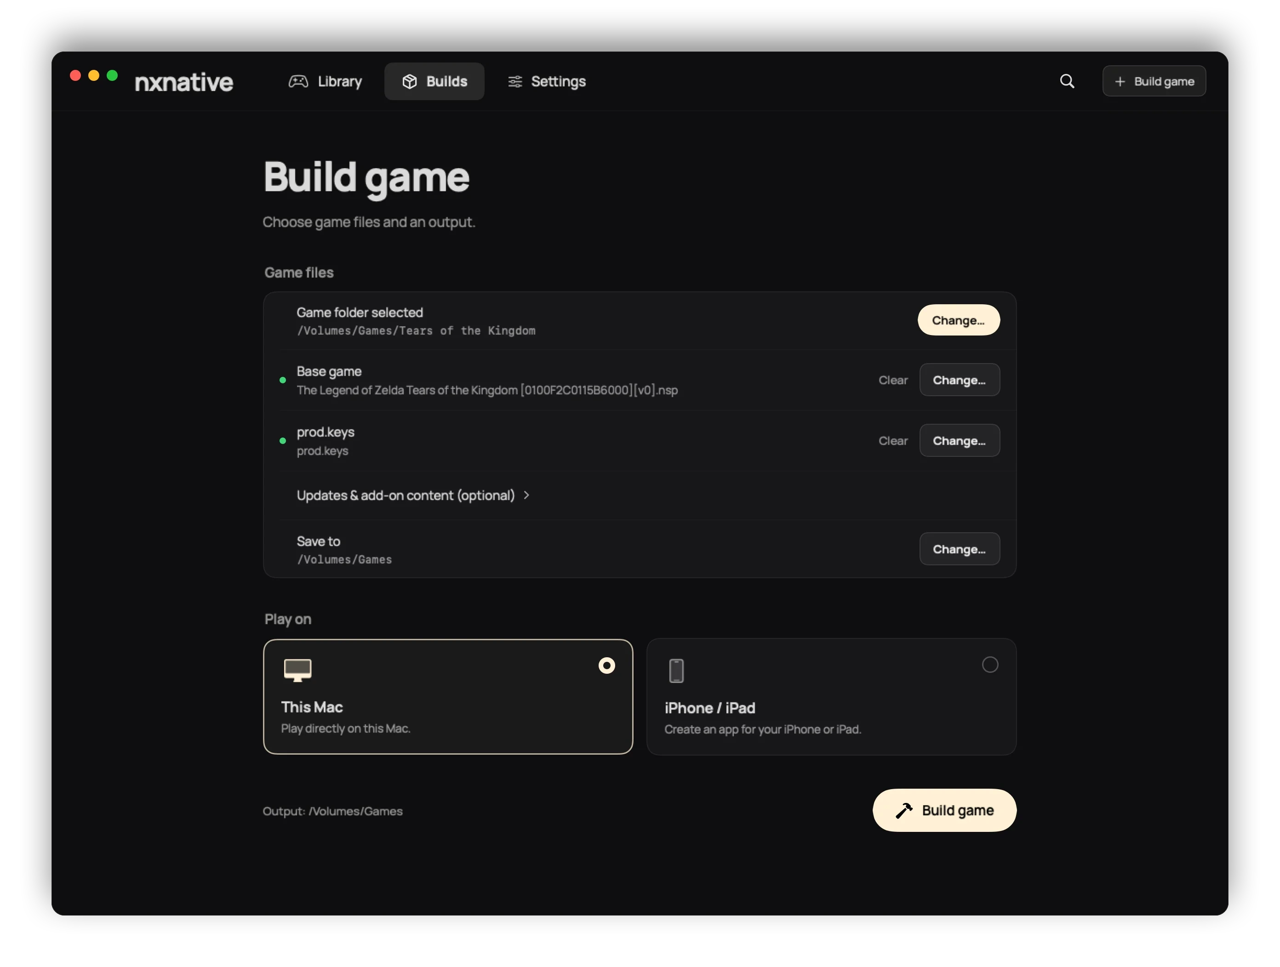Click the Output: /Volumes/Games text

(x=333, y=811)
